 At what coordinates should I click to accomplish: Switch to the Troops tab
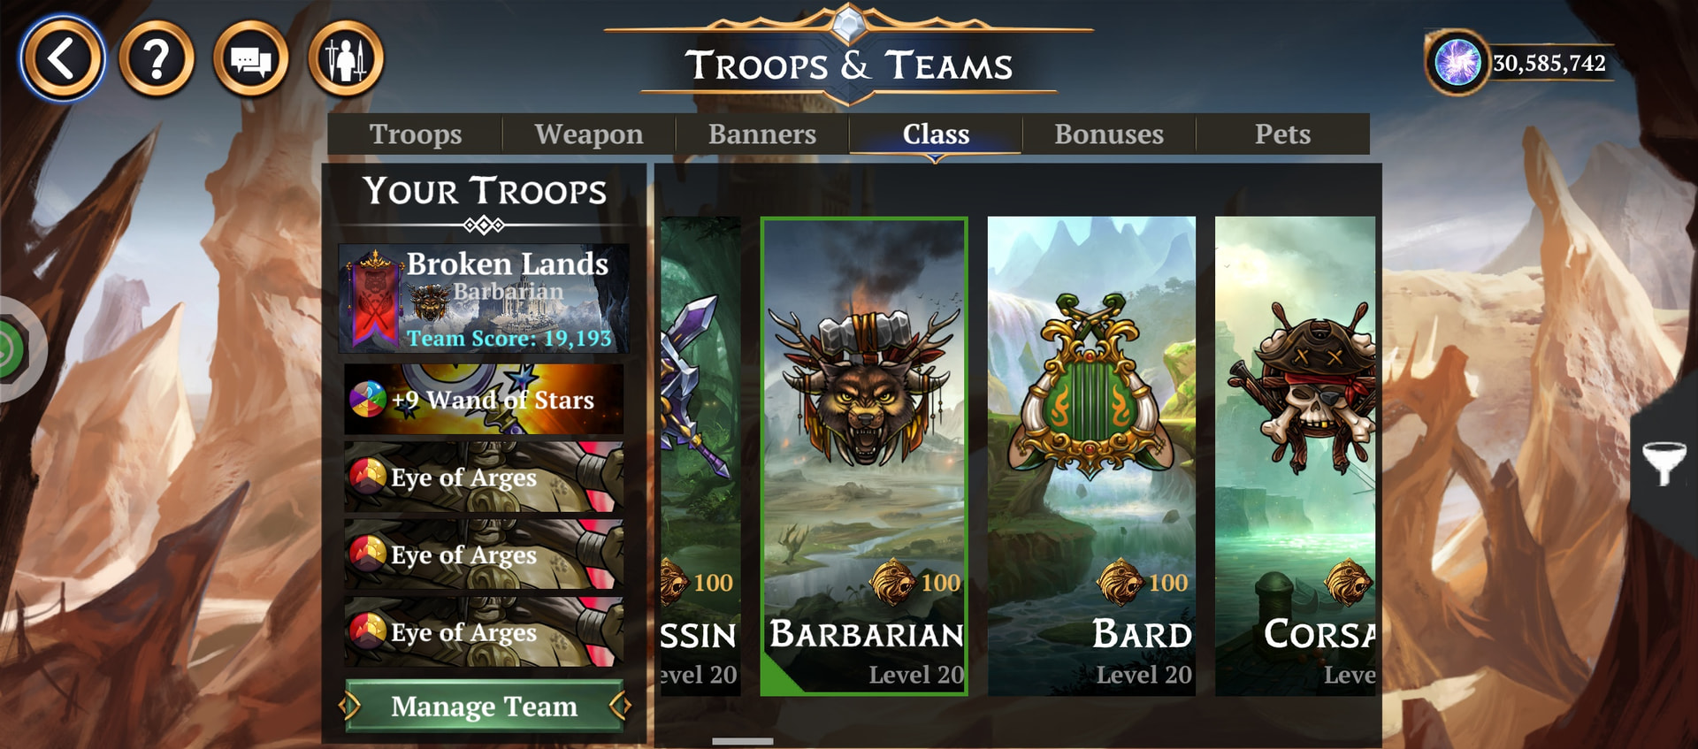pyautogui.click(x=416, y=134)
